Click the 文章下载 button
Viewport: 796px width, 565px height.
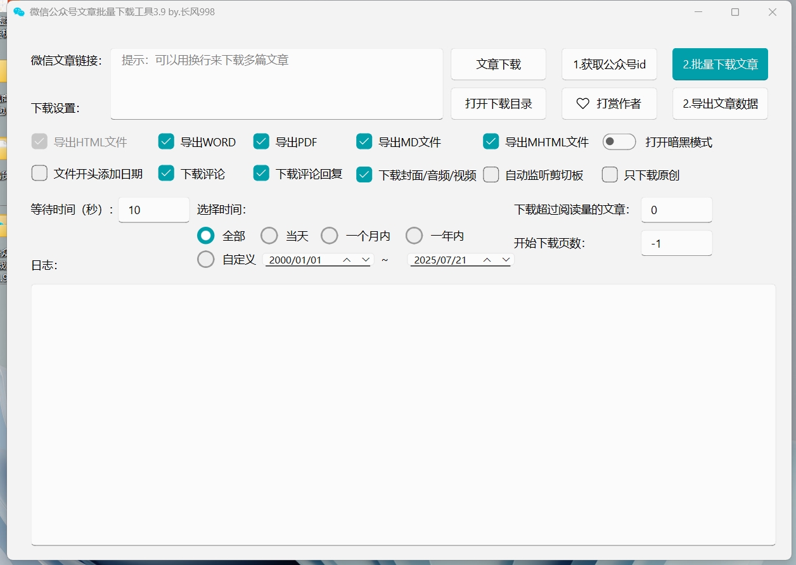498,64
